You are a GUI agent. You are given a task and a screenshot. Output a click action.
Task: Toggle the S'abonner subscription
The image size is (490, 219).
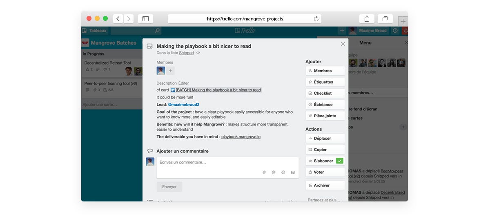point(325,161)
